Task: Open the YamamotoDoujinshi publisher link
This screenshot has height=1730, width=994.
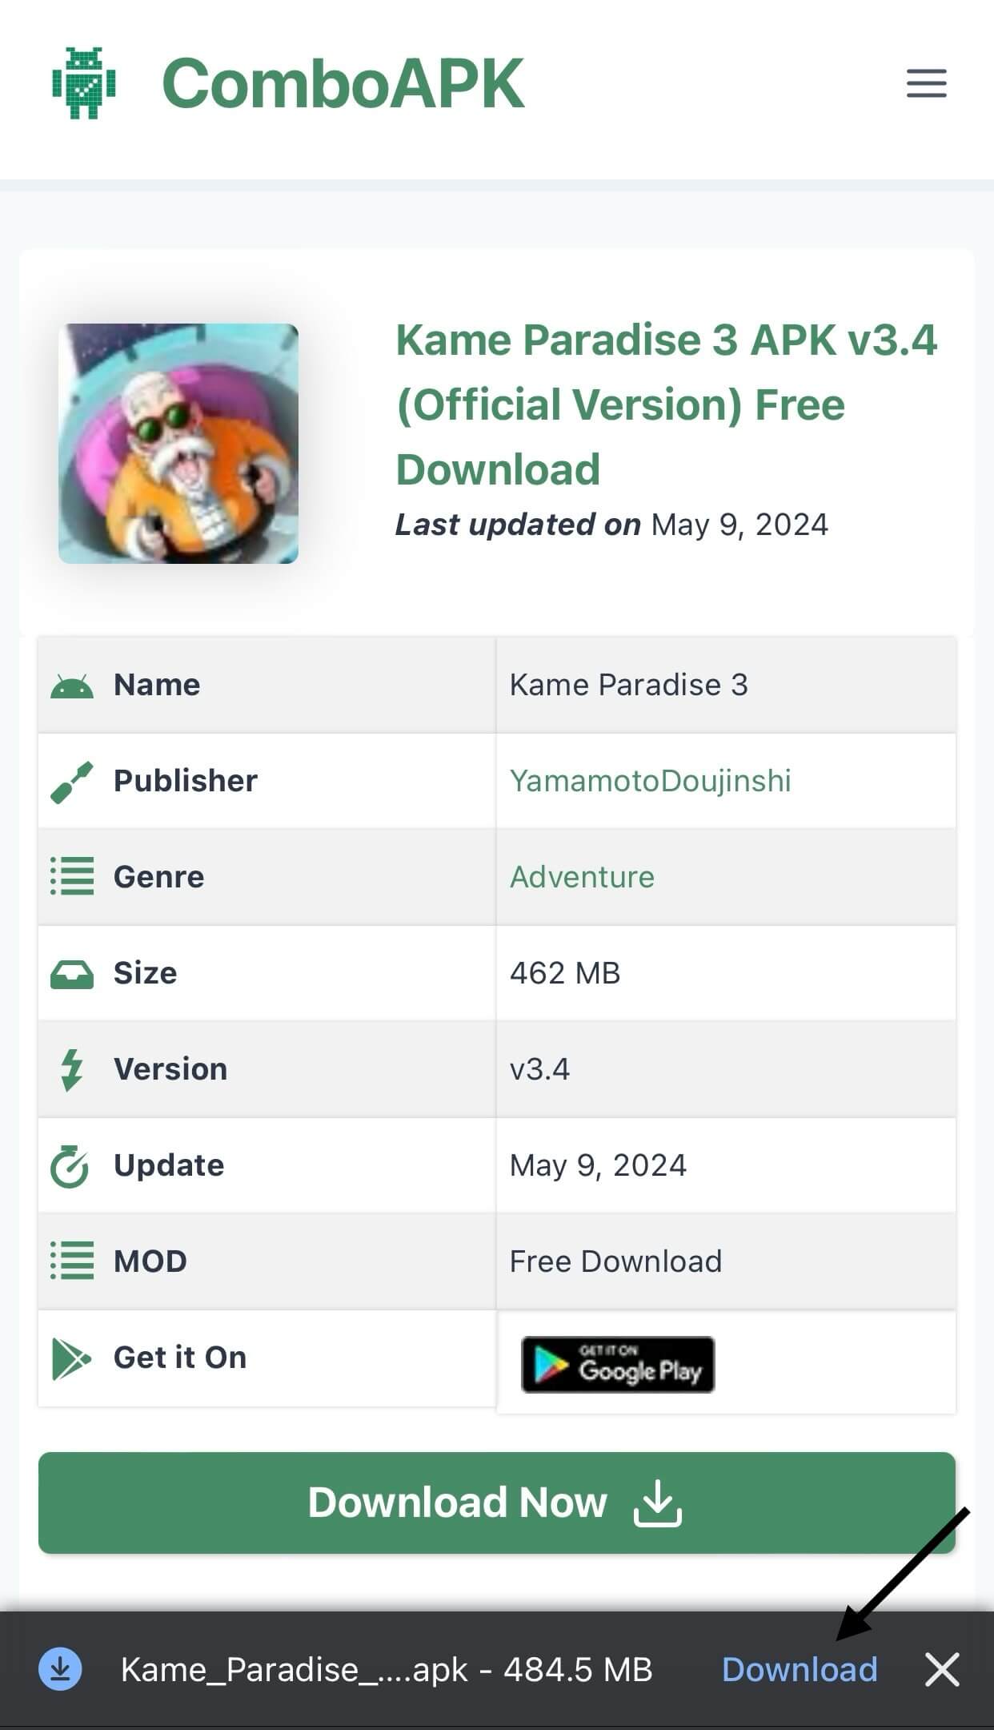Action: [650, 780]
